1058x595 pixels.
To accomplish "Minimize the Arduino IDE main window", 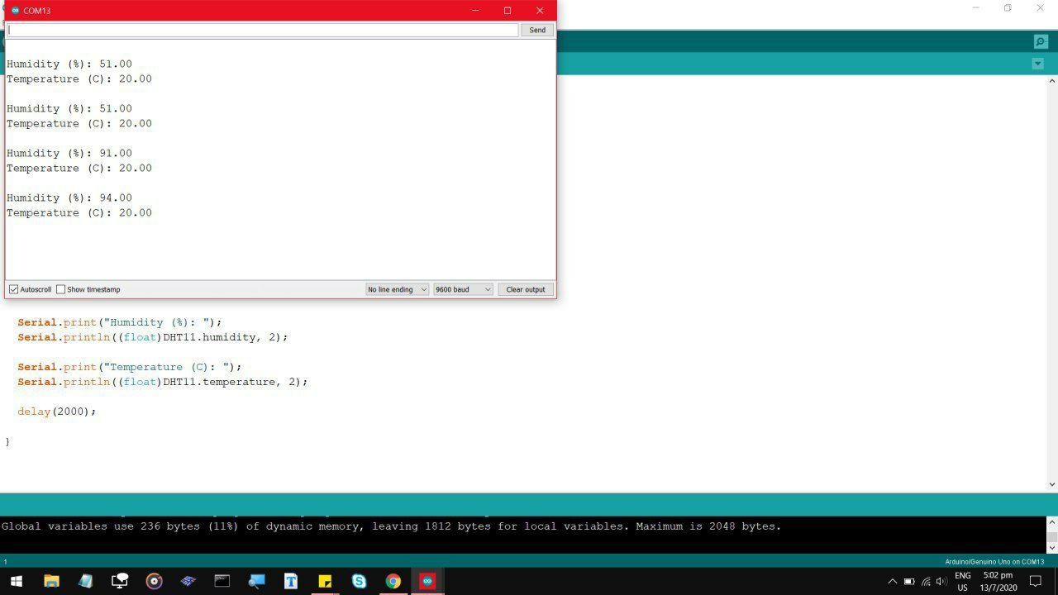I will pos(976,8).
